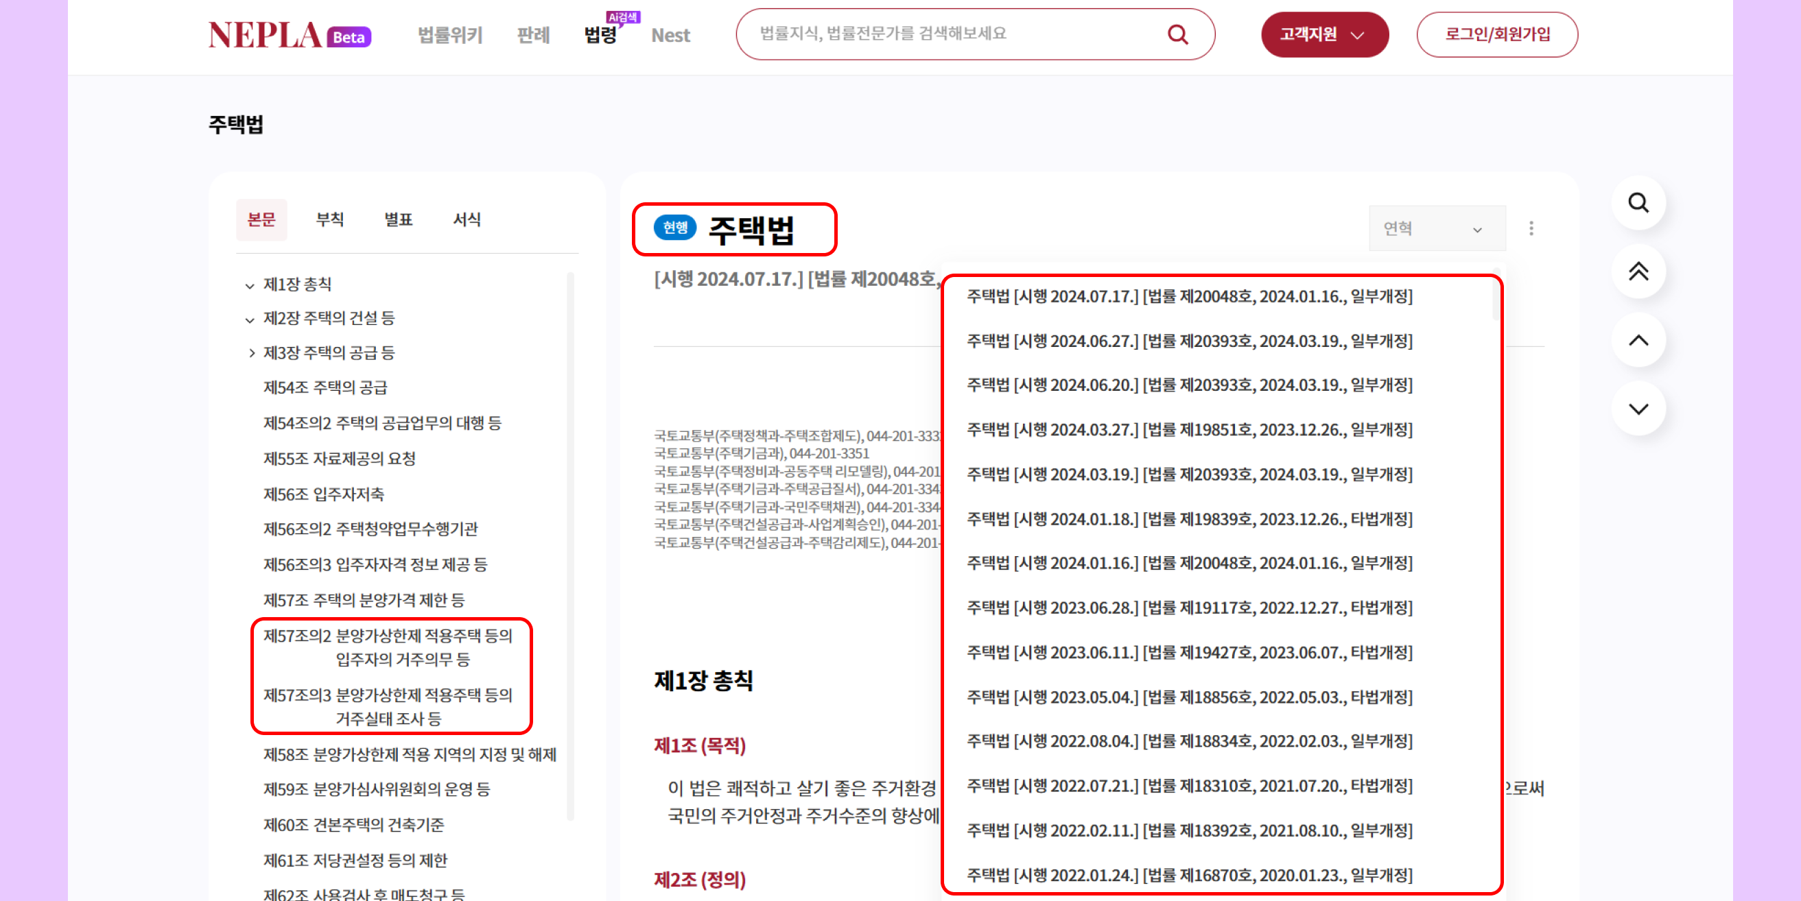
Task: Click the 현행 status badge
Action: [x=674, y=228]
